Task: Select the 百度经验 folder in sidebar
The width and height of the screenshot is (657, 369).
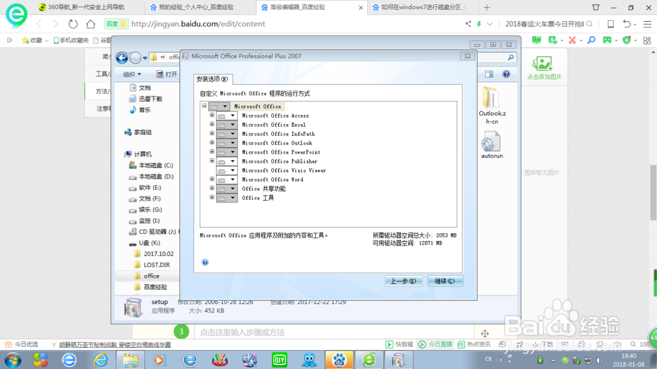Action: tap(150, 287)
